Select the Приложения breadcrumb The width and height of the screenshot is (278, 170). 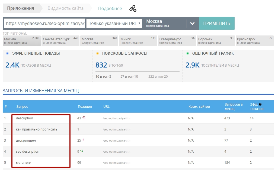pos(21,8)
